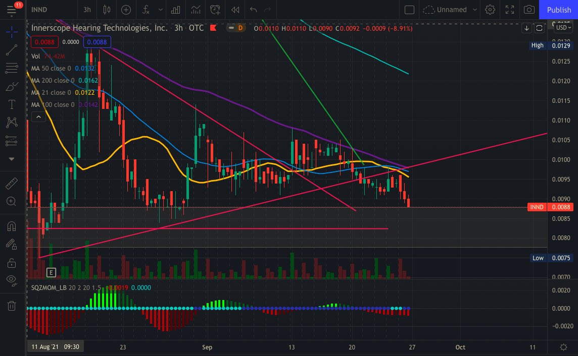The width and height of the screenshot is (578, 356).
Task: Collapse the indicator legend arrow
Action: [38, 117]
